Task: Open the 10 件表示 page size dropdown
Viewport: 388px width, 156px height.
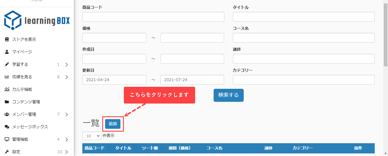Action: point(91,136)
